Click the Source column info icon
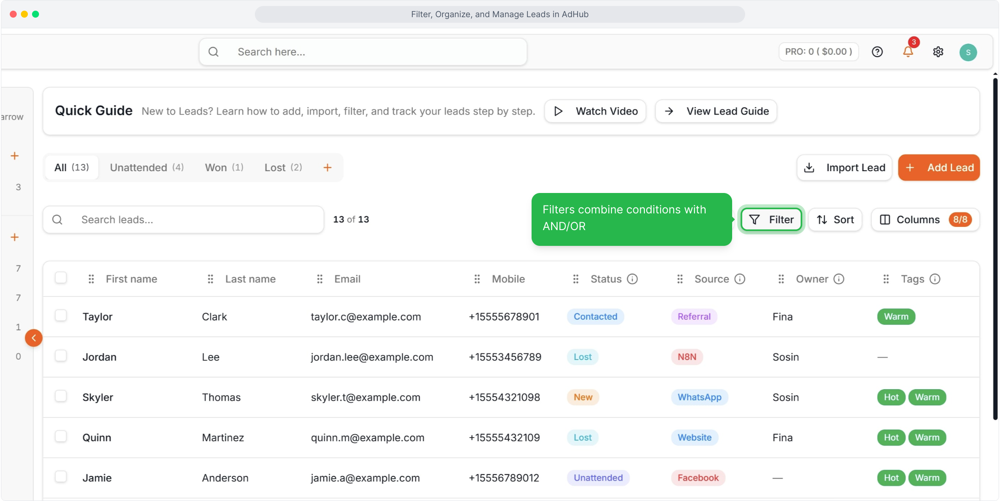The height and width of the screenshot is (501, 1000). point(740,279)
